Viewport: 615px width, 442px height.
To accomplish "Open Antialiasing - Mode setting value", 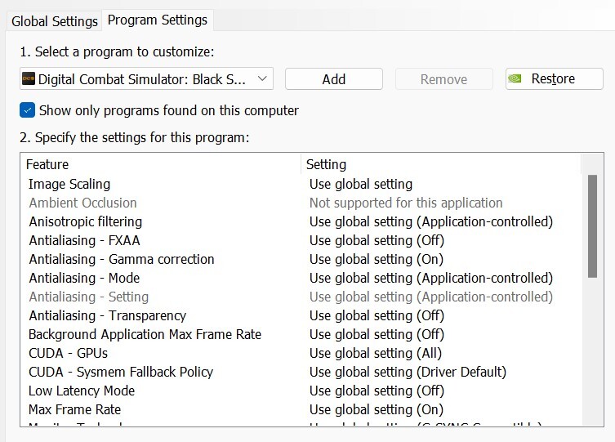I will click(x=431, y=278).
